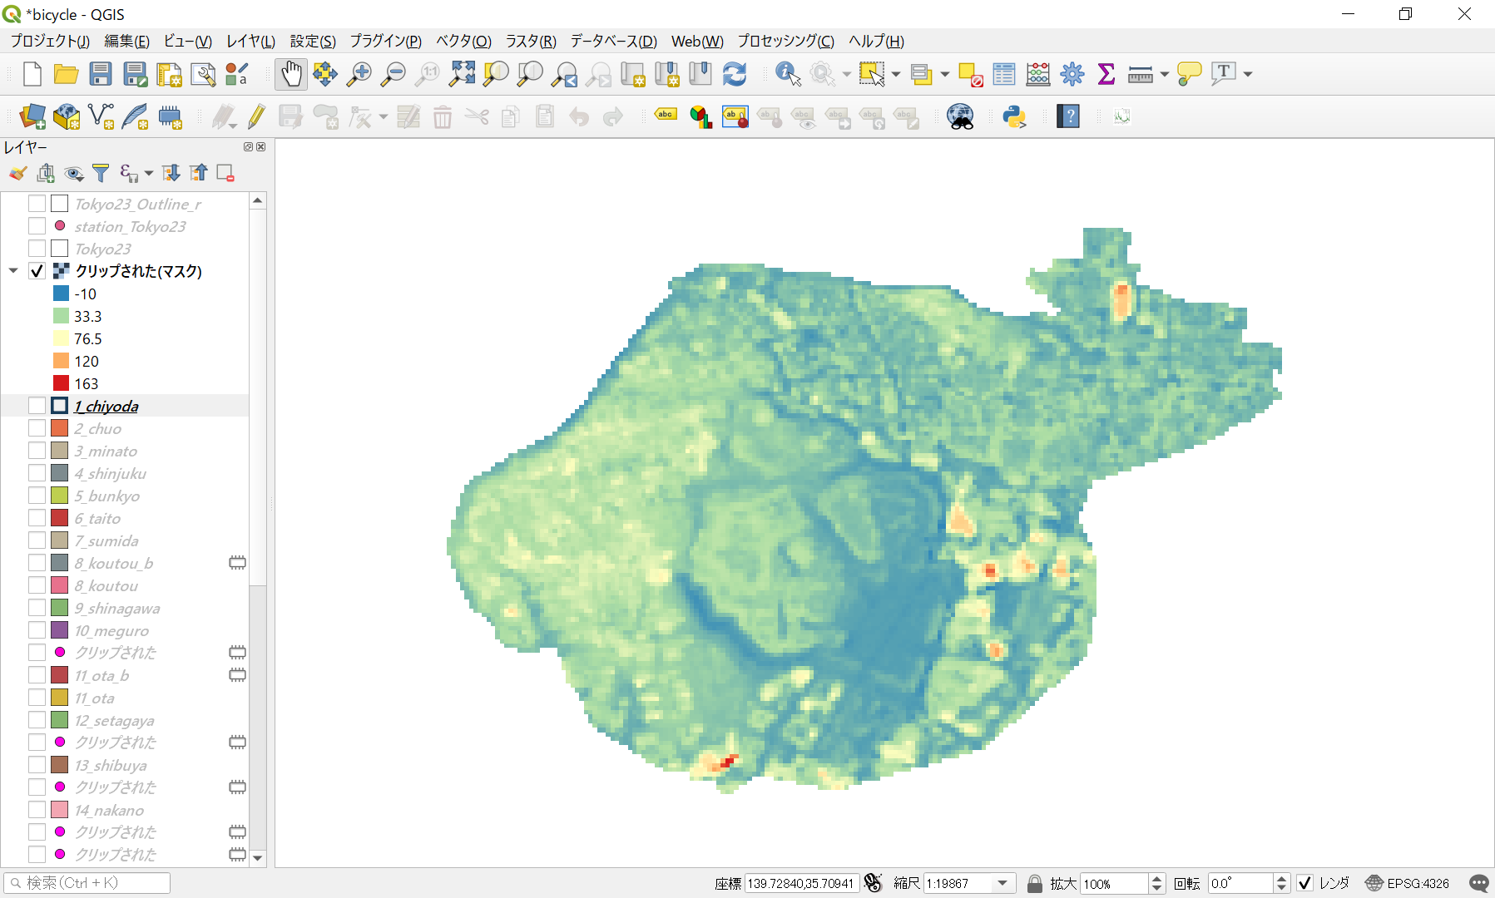
Task: Click the -10 blue legend swatch
Action: point(61,294)
